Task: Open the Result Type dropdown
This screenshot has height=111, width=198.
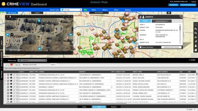Action: [71, 10]
